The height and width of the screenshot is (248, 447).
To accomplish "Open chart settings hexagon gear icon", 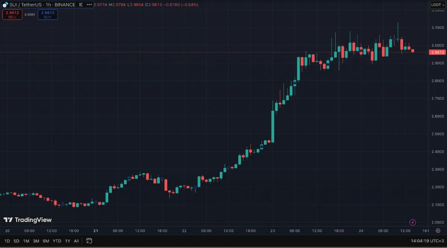I will click(x=438, y=231).
